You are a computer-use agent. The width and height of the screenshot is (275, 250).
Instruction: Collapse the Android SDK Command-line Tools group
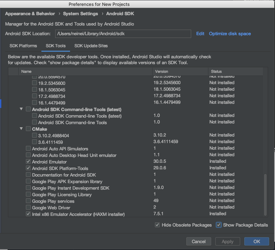coord(21,109)
